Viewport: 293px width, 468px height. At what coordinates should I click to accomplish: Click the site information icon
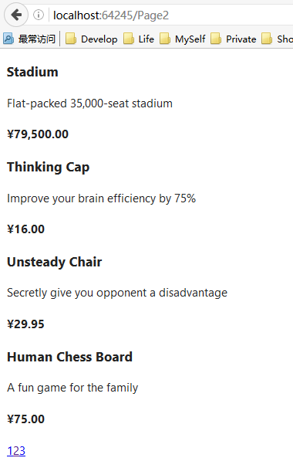click(x=39, y=15)
